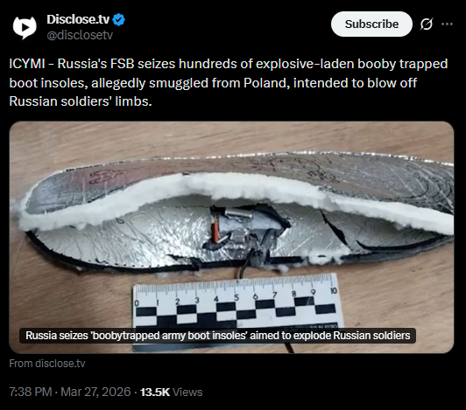Screen dimensions: 466x410
Task: Click the ruler in the article photo
Action: [x=237, y=304]
